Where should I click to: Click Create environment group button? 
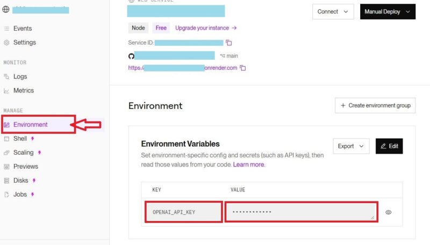(375, 105)
